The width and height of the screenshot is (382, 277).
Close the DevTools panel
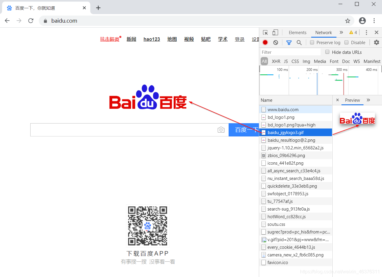[376, 32]
